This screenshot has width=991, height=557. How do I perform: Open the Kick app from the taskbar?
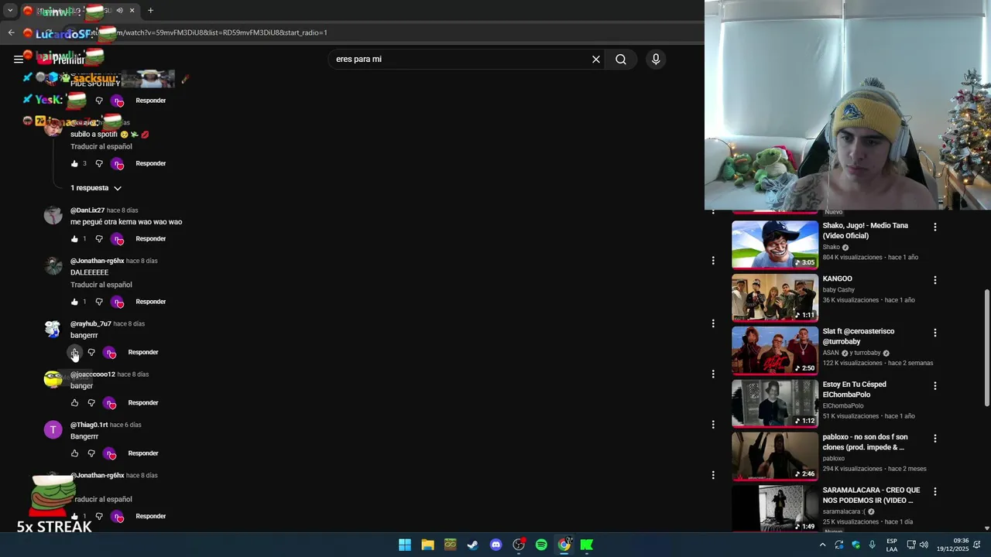tap(587, 545)
